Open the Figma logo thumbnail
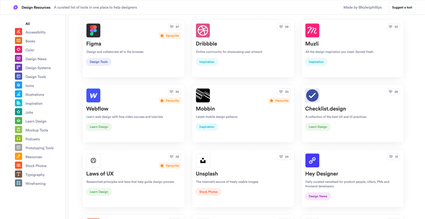 93,31
